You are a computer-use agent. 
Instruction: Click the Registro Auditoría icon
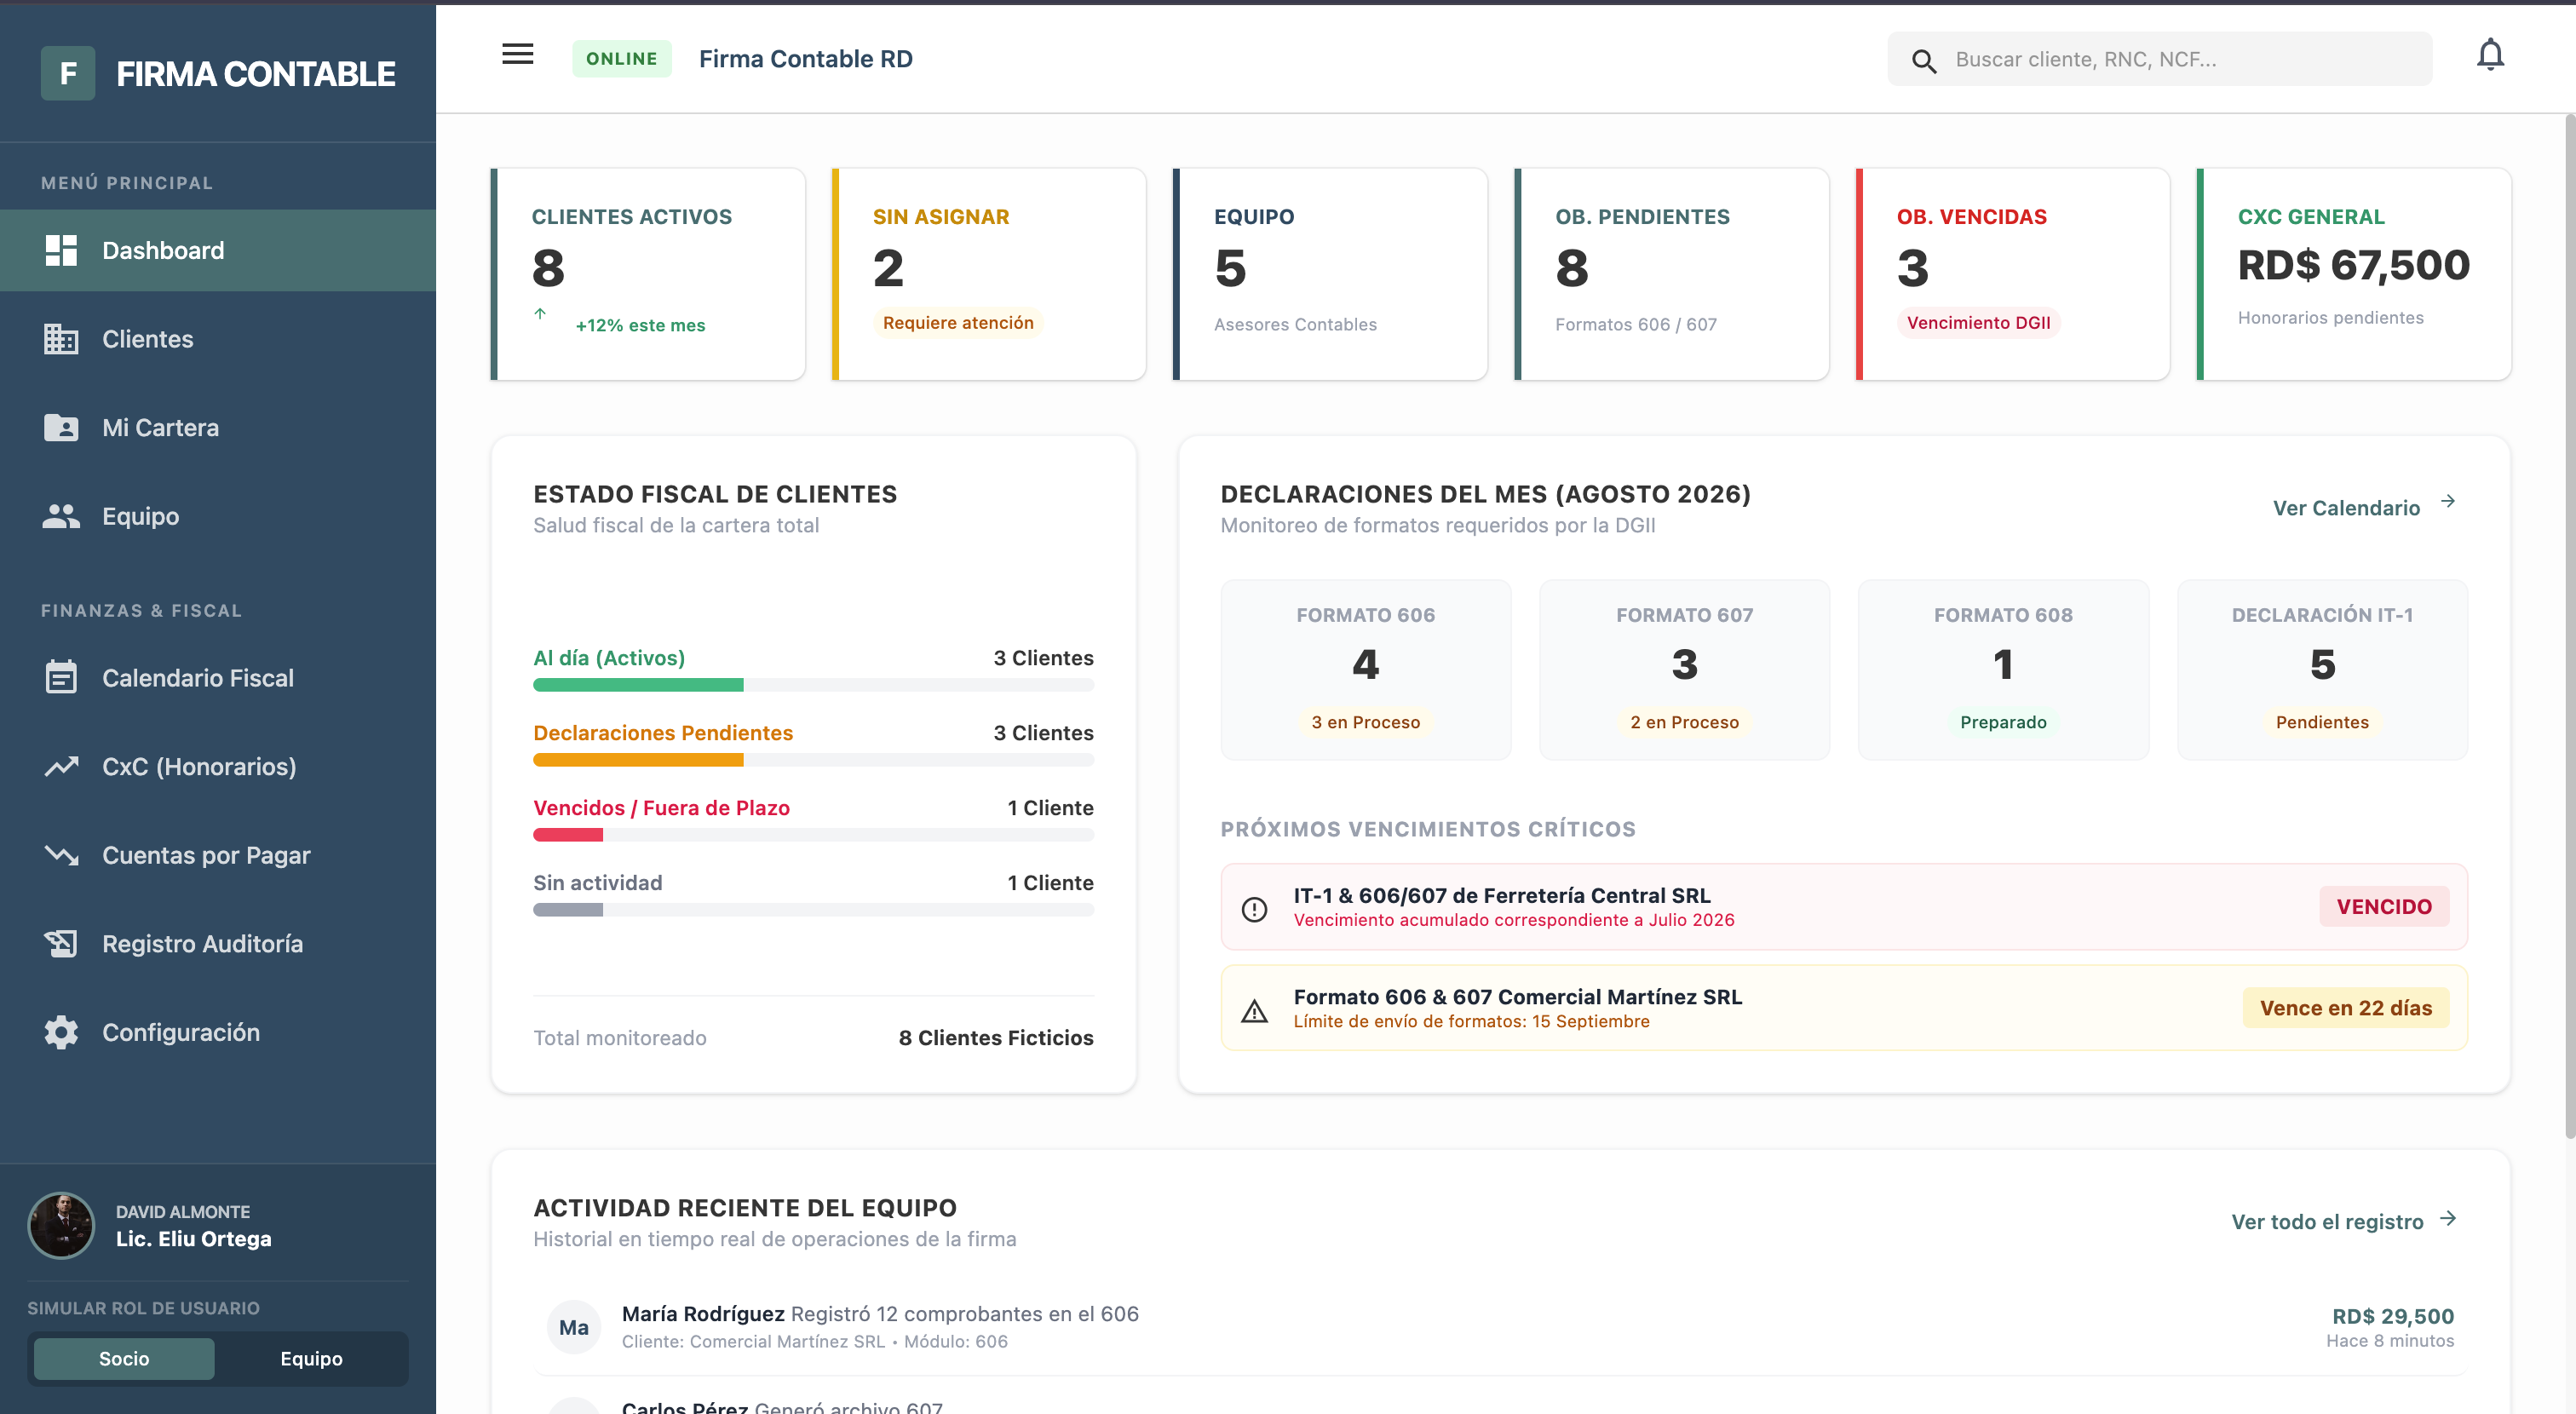61,944
